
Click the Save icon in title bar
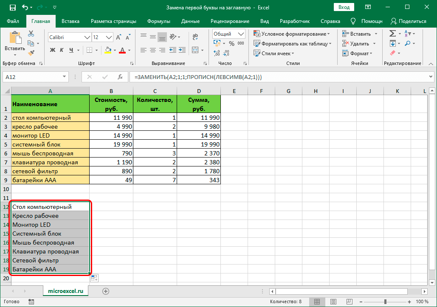(x=12, y=7)
